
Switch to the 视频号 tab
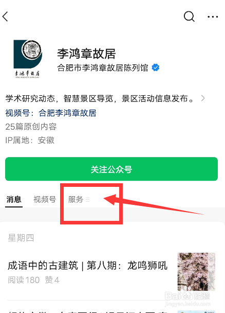[x=45, y=199]
